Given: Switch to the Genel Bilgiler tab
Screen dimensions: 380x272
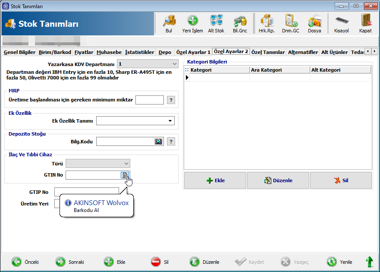Looking at the screenshot, I should 19,52.
